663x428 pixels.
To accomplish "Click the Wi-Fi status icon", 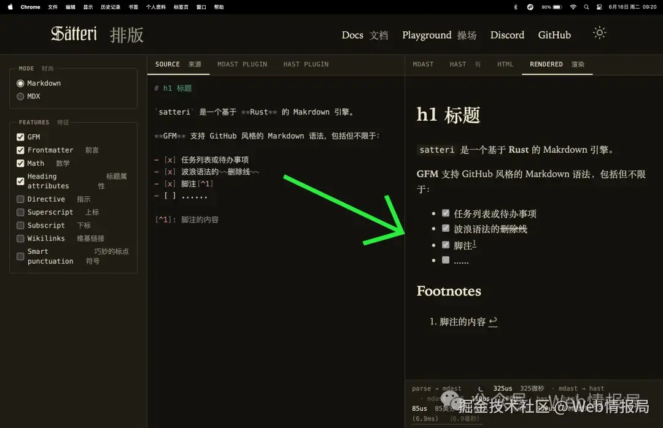I will pyautogui.click(x=573, y=7).
